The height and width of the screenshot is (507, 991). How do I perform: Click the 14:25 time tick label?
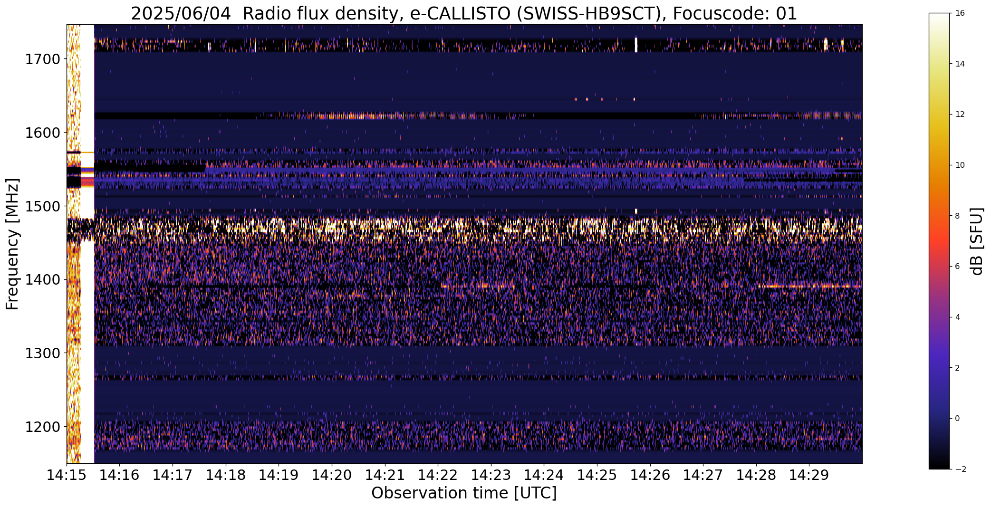[597, 475]
